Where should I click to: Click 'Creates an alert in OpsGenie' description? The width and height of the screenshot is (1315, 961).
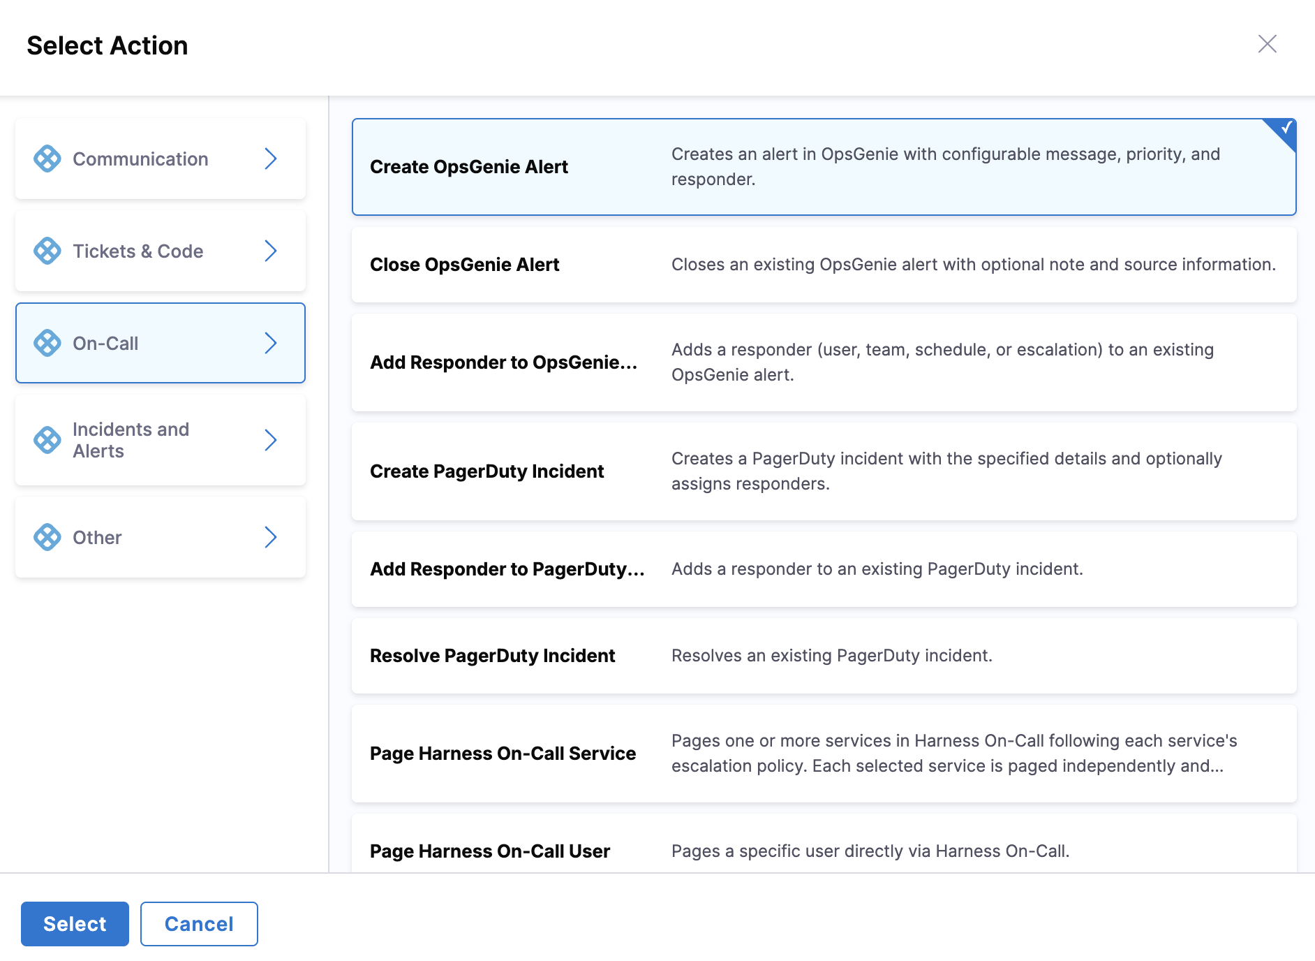tap(946, 167)
